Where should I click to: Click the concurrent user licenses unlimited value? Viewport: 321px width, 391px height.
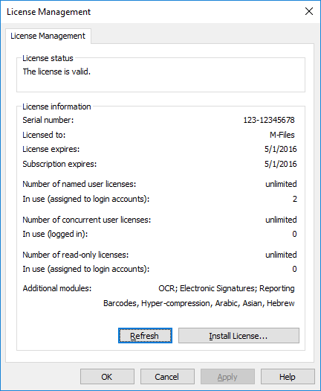click(x=281, y=220)
